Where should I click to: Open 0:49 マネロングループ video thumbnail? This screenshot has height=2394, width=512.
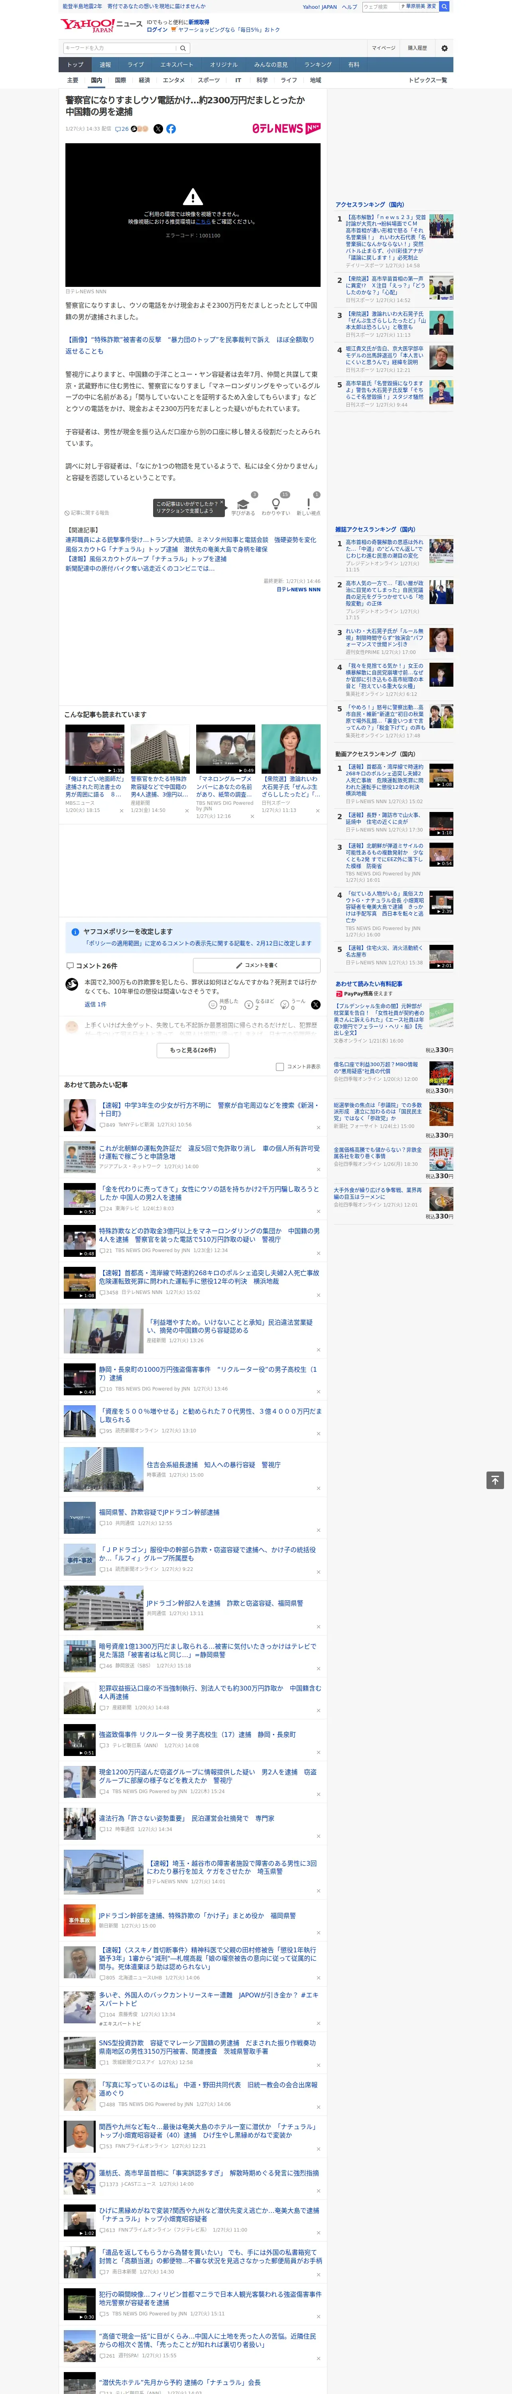(x=225, y=749)
